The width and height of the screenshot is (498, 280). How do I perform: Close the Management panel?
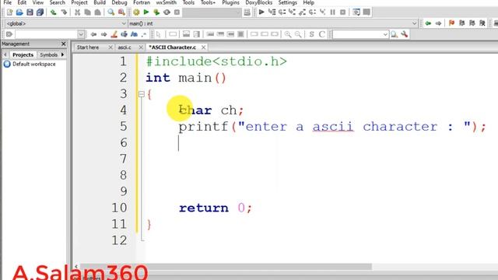coord(63,44)
